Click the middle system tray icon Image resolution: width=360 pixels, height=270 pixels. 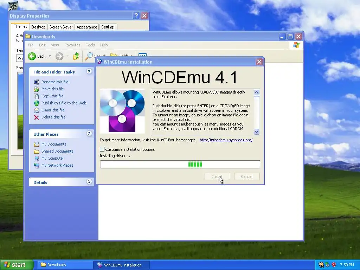click(x=327, y=265)
